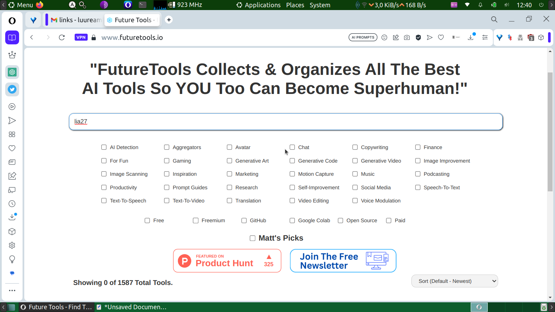Click the Featured on Product Hunt badge
Viewport: 555px width, 312px height.
coord(227,261)
